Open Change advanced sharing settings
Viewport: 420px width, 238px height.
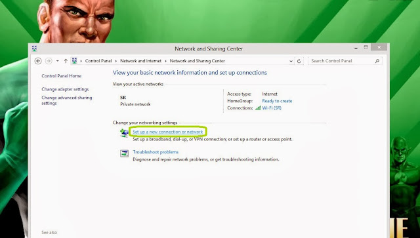coord(67,100)
